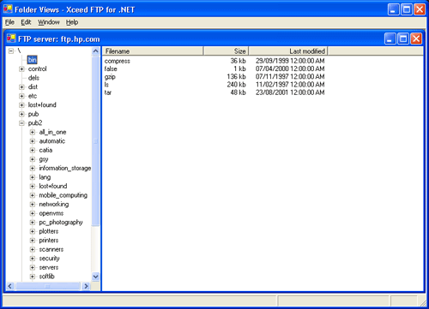Click the tree horizontal scroll left arrow
Viewport: 429px width, 309px height.
pyautogui.click(x=10, y=286)
